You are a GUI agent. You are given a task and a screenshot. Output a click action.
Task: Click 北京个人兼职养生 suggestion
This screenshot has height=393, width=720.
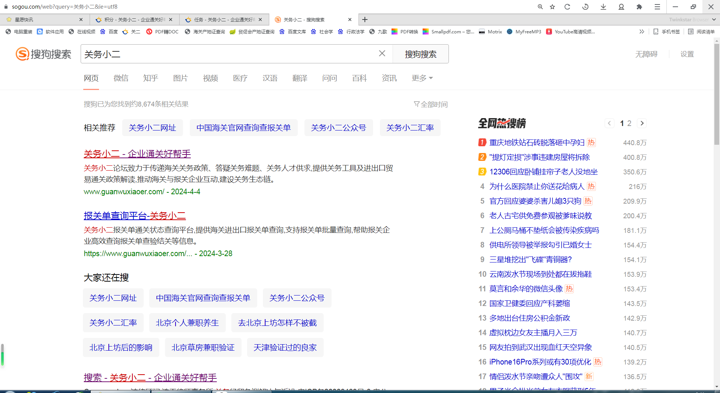(187, 323)
